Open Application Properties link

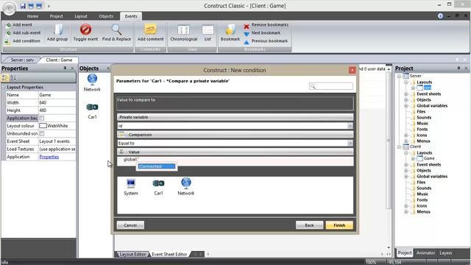point(49,157)
